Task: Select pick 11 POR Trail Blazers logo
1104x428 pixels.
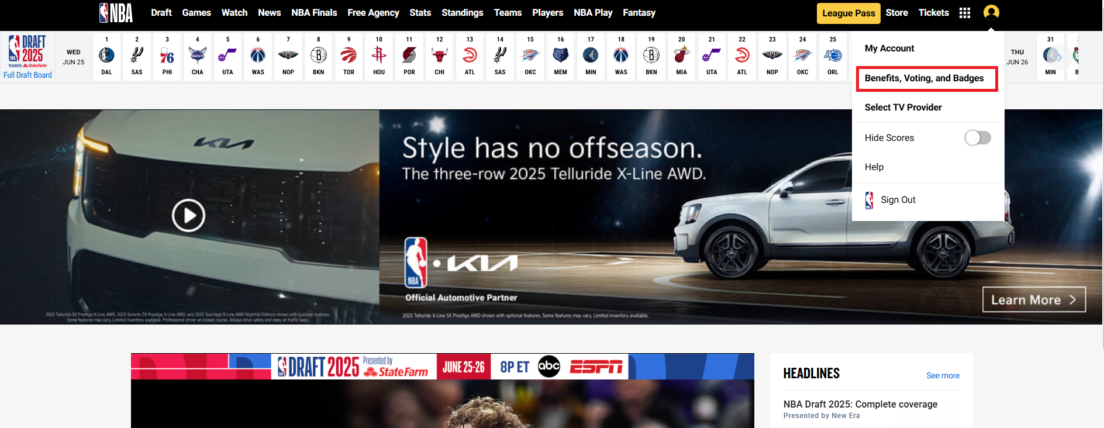Action: point(409,55)
